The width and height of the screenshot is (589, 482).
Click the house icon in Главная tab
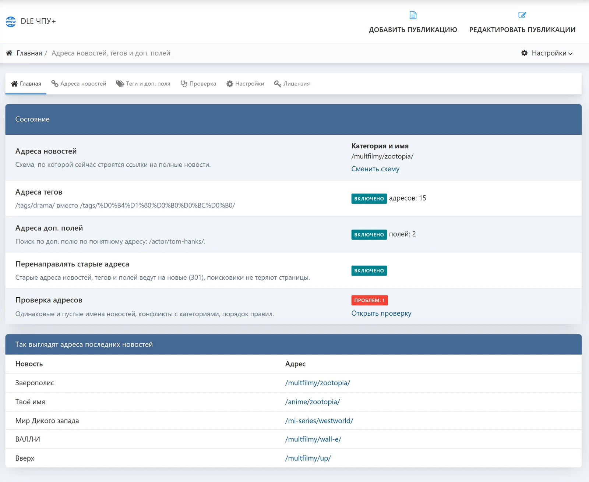[x=14, y=84]
